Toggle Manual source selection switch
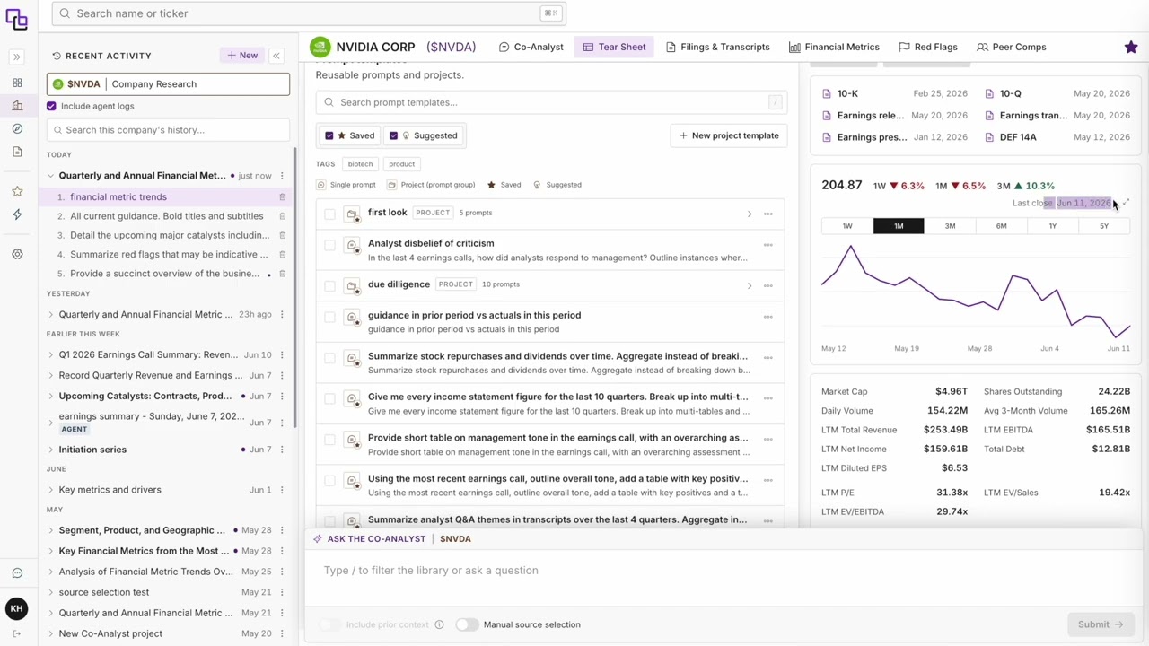Viewport: 1149px width, 646px height. pos(467,624)
